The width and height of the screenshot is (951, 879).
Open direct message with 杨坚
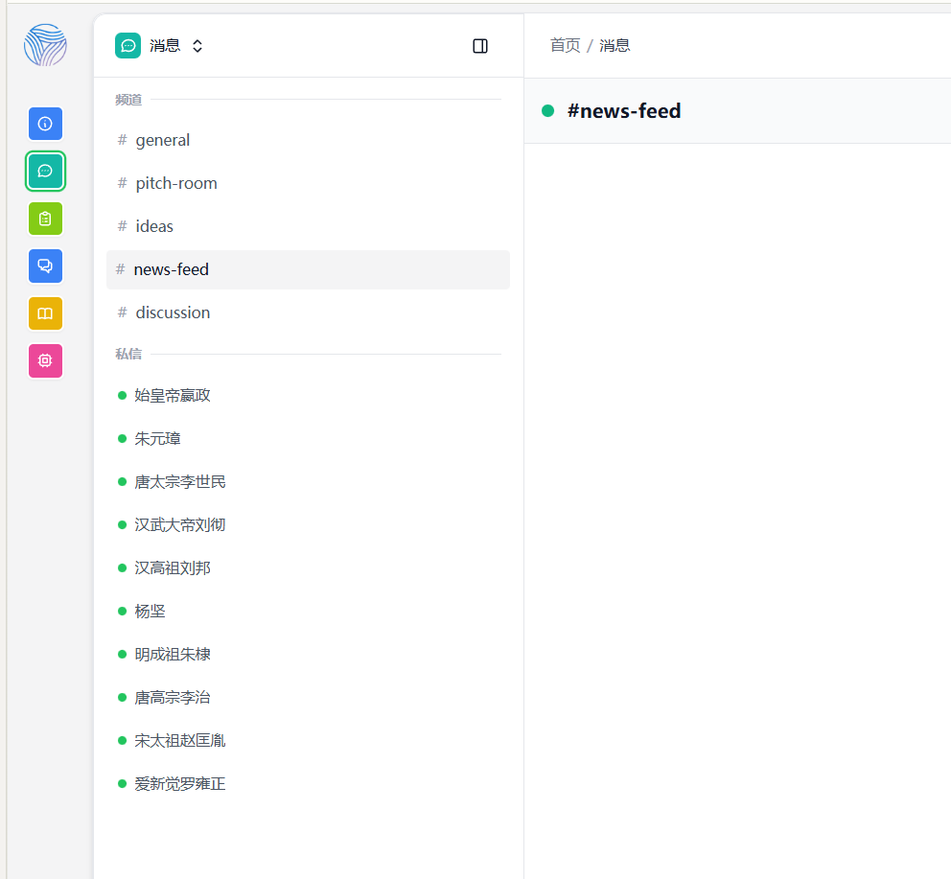coord(308,611)
